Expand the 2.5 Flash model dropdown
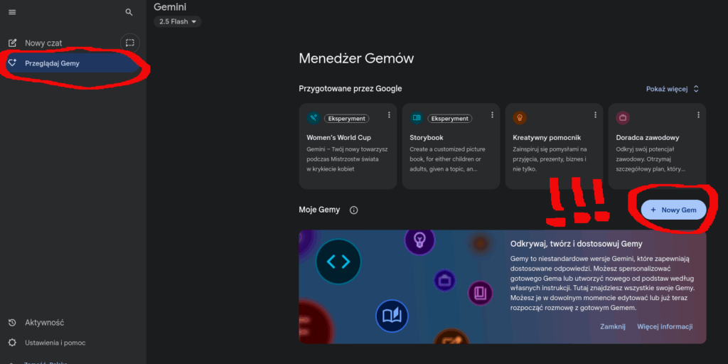The image size is (728, 364). (178, 22)
